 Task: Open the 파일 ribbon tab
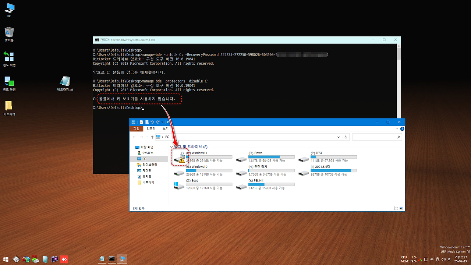point(137,129)
